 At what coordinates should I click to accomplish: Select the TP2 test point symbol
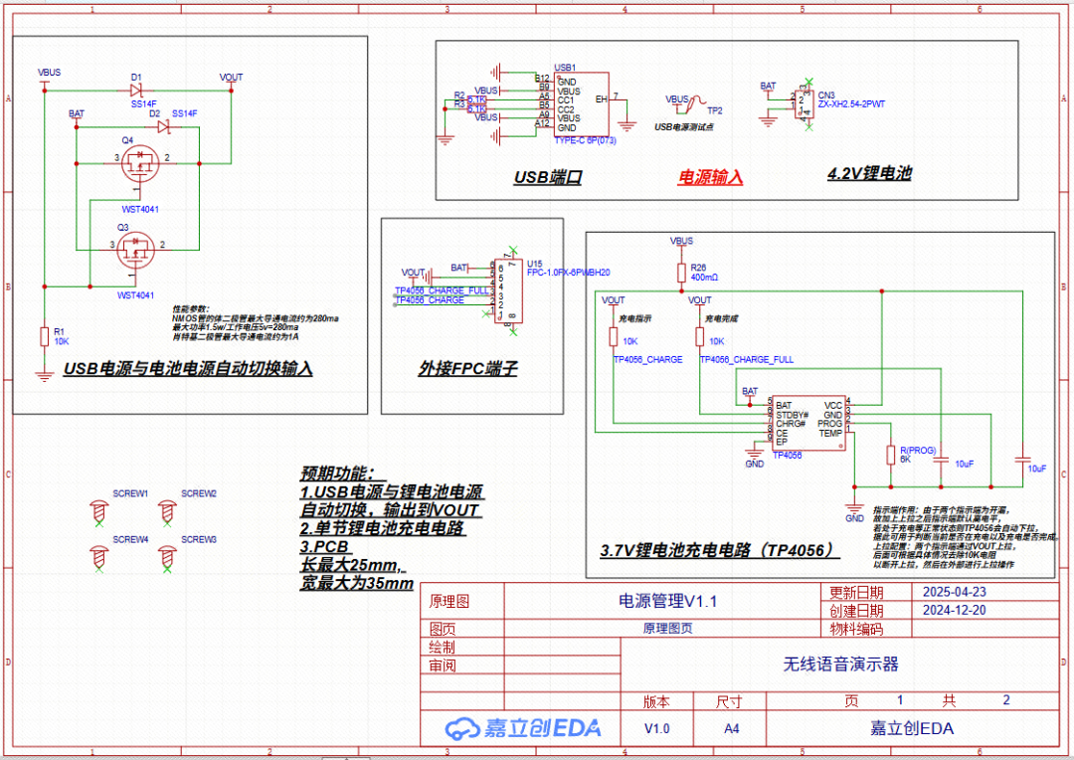click(696, 102)
